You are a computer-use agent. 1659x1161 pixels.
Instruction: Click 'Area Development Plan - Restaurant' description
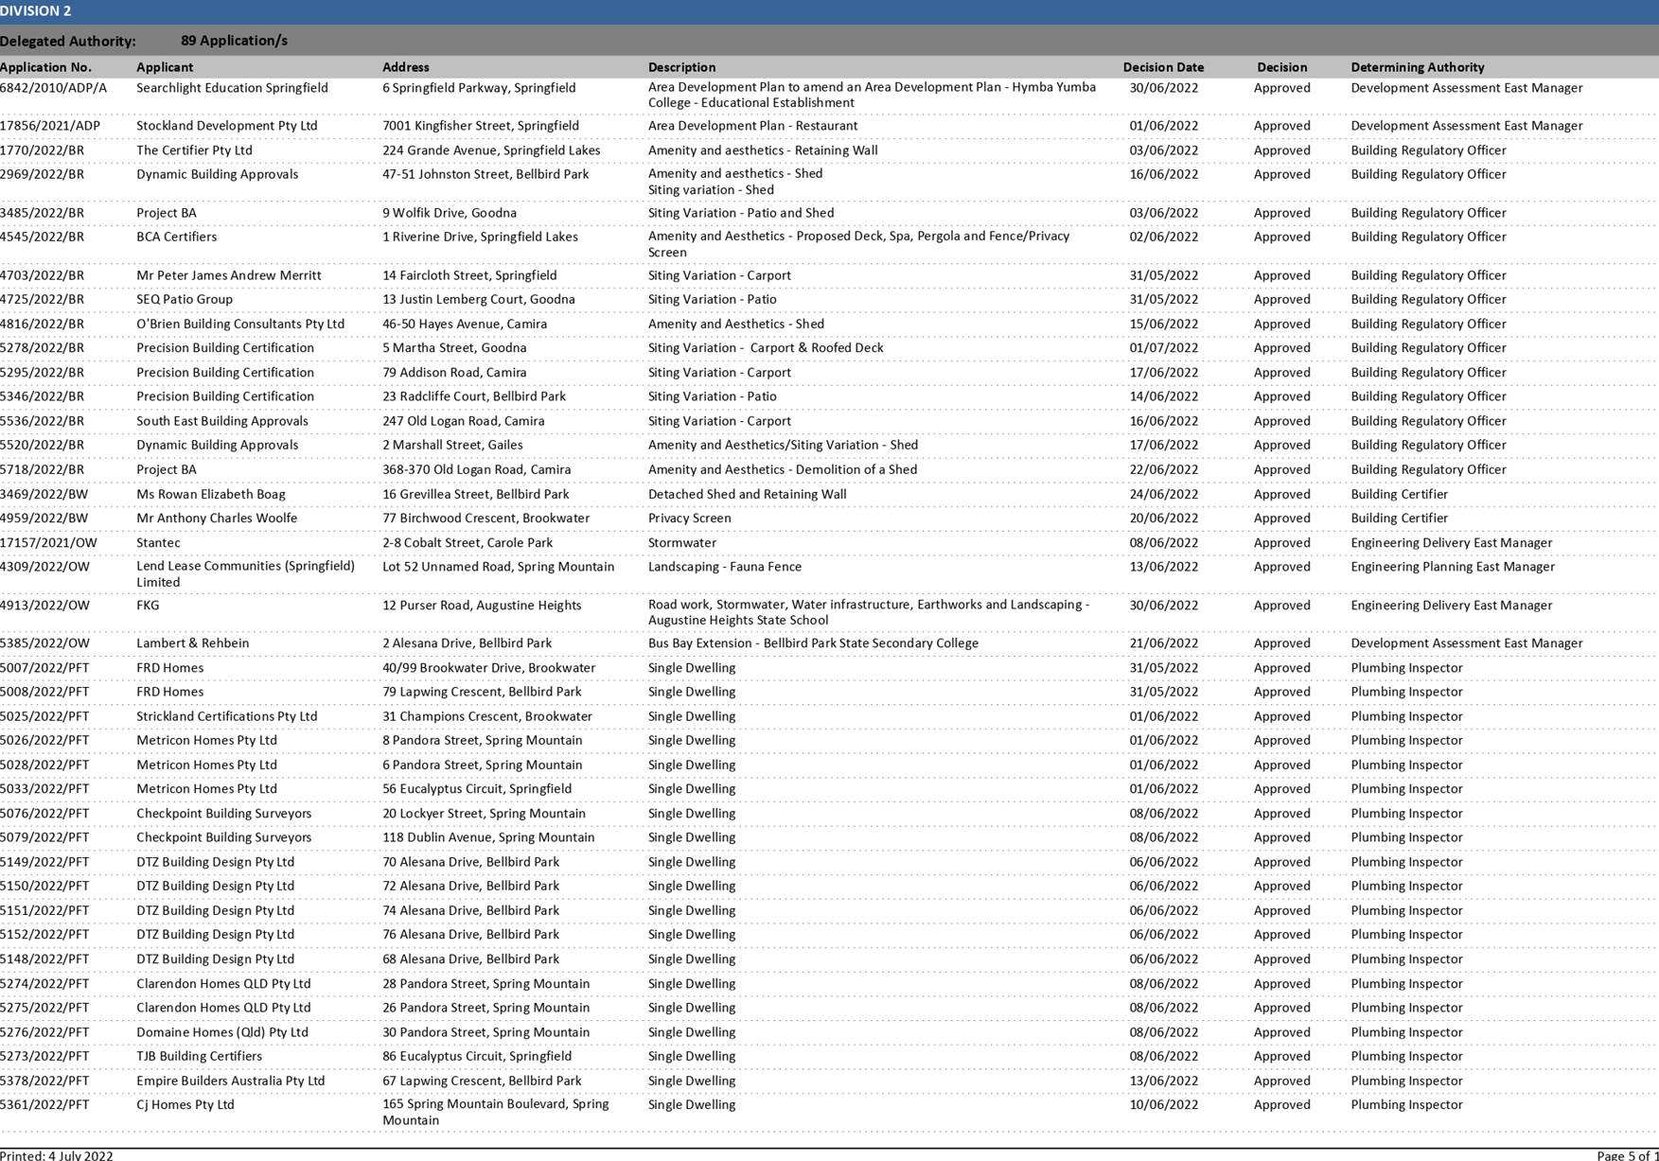(752, 126)
